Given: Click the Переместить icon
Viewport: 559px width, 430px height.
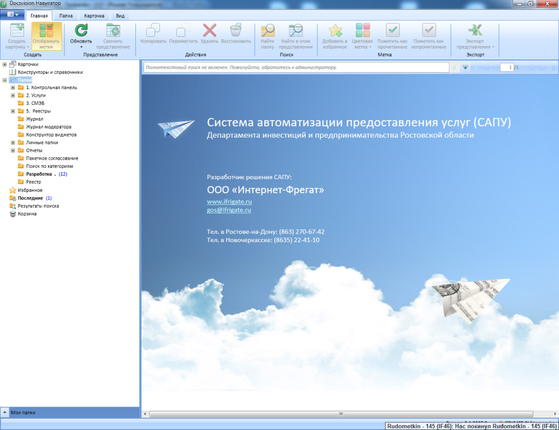Looking at the screenshot, I should pos(183,31).
